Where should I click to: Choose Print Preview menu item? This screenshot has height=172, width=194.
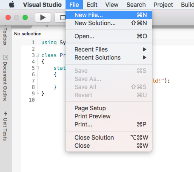click(x=109, y=116)
